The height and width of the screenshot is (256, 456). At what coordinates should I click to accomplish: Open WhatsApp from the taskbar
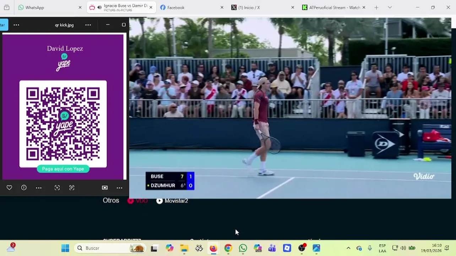243,248
